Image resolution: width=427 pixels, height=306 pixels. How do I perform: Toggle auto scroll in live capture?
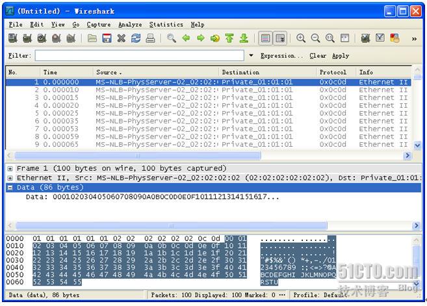point(280,38)
